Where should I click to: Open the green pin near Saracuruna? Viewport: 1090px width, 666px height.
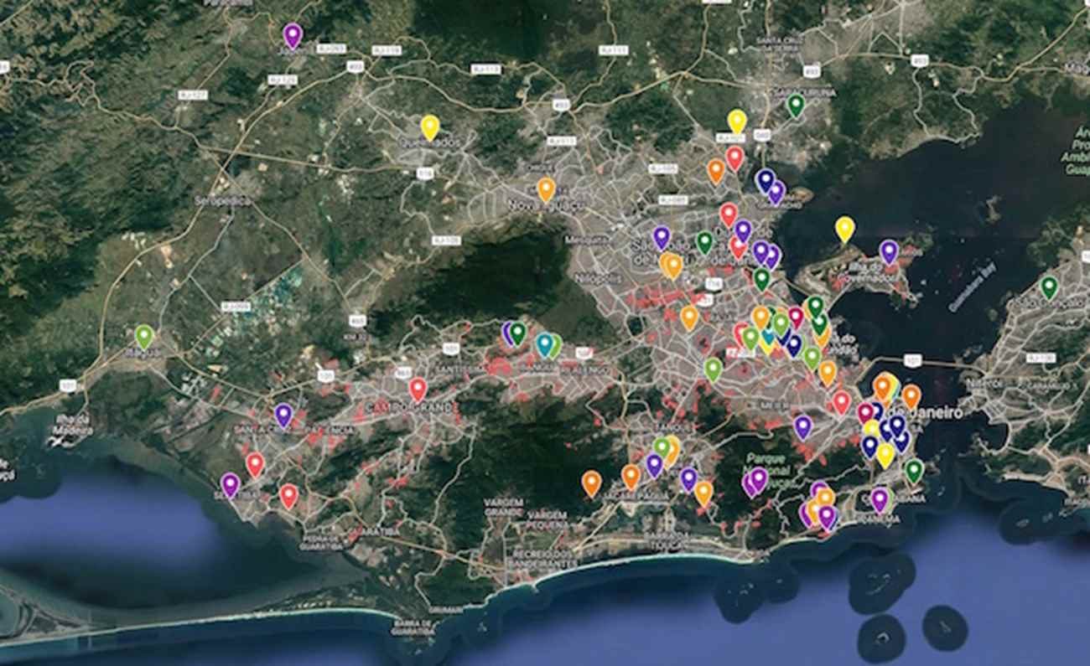[x=796, y=105]
